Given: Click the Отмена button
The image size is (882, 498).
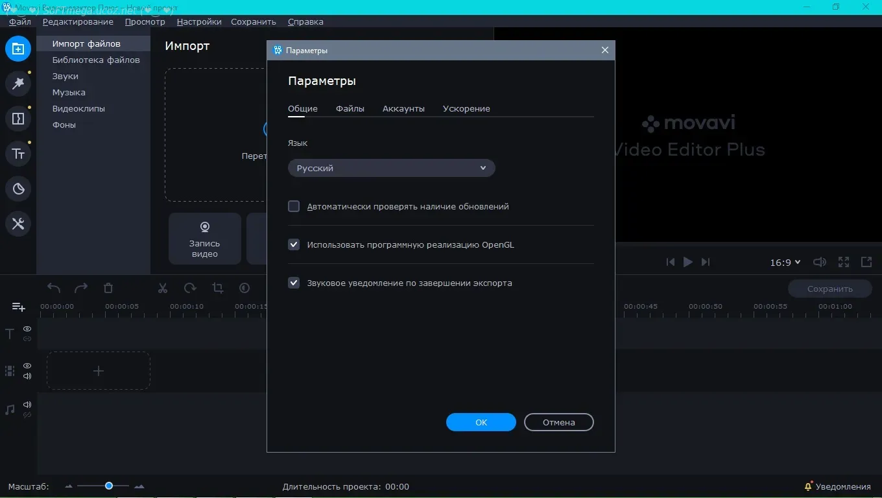Looking at the screenshot, I should pos(558,422).
